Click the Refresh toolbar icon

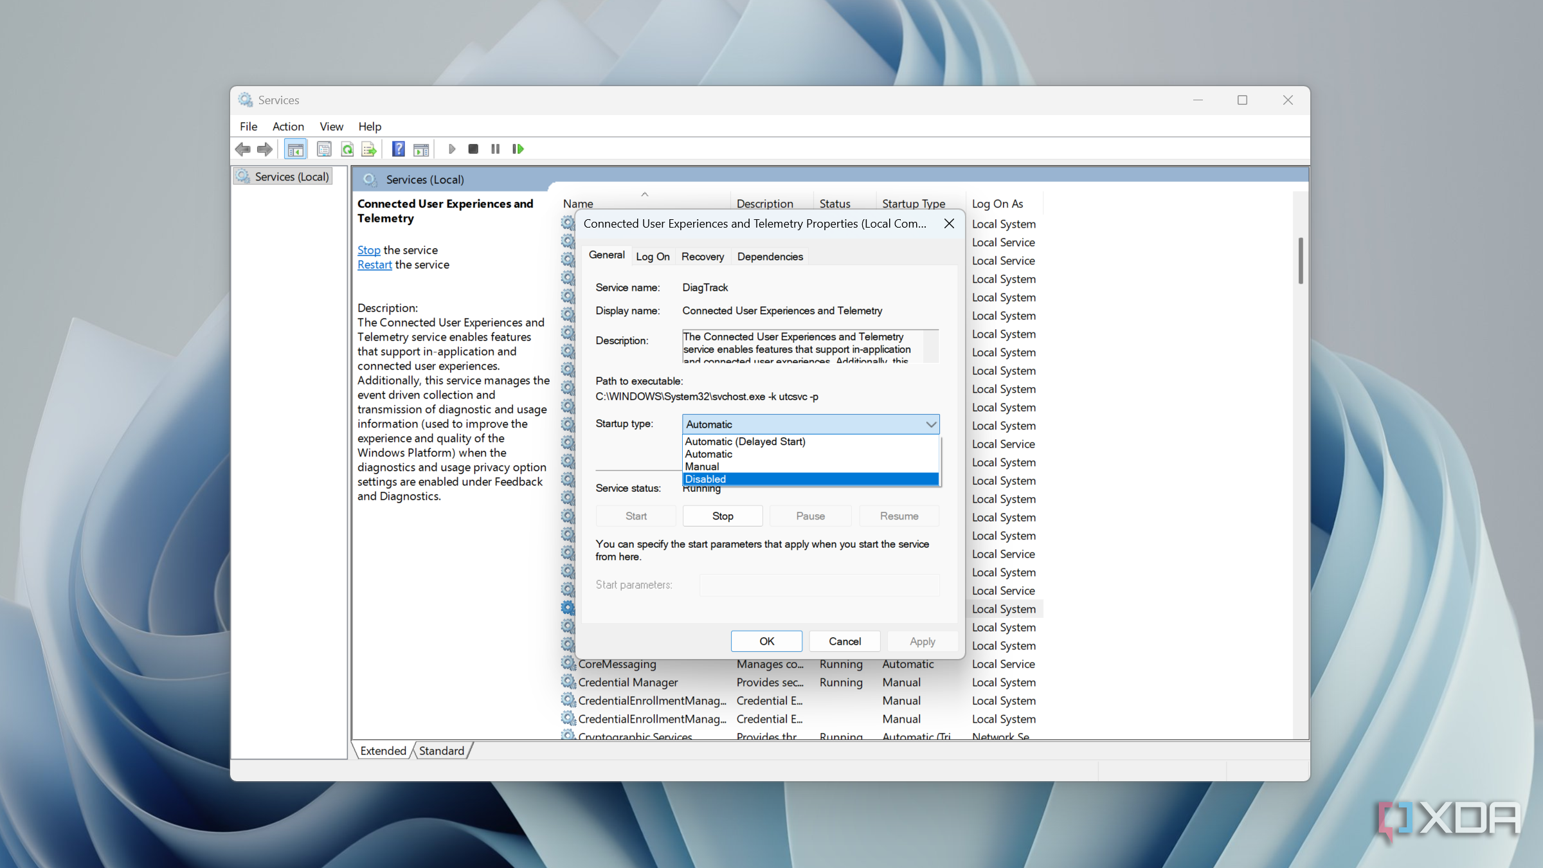pos(347,149)
